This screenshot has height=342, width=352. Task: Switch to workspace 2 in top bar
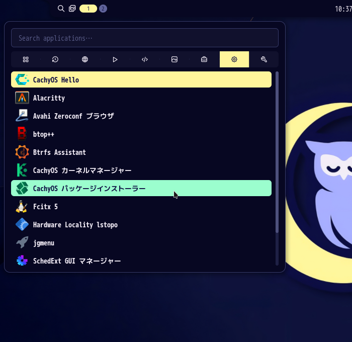tap(103, 9)
